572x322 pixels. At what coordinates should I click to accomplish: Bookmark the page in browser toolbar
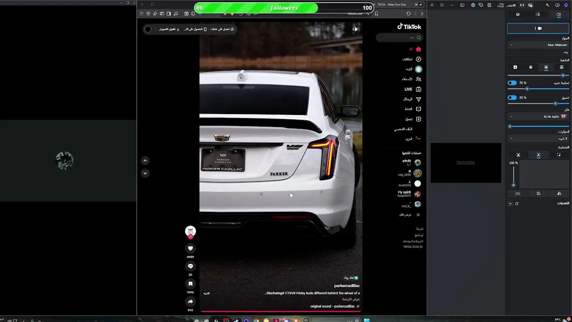click(x=376, y=14)
